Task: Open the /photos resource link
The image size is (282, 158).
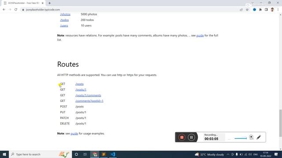Action: pos(65,14)
